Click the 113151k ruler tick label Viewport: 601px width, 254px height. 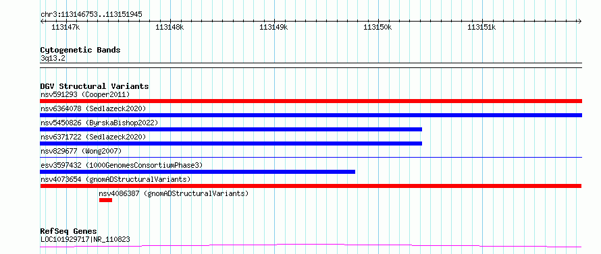pyautogui.click(x=481, y=27)
